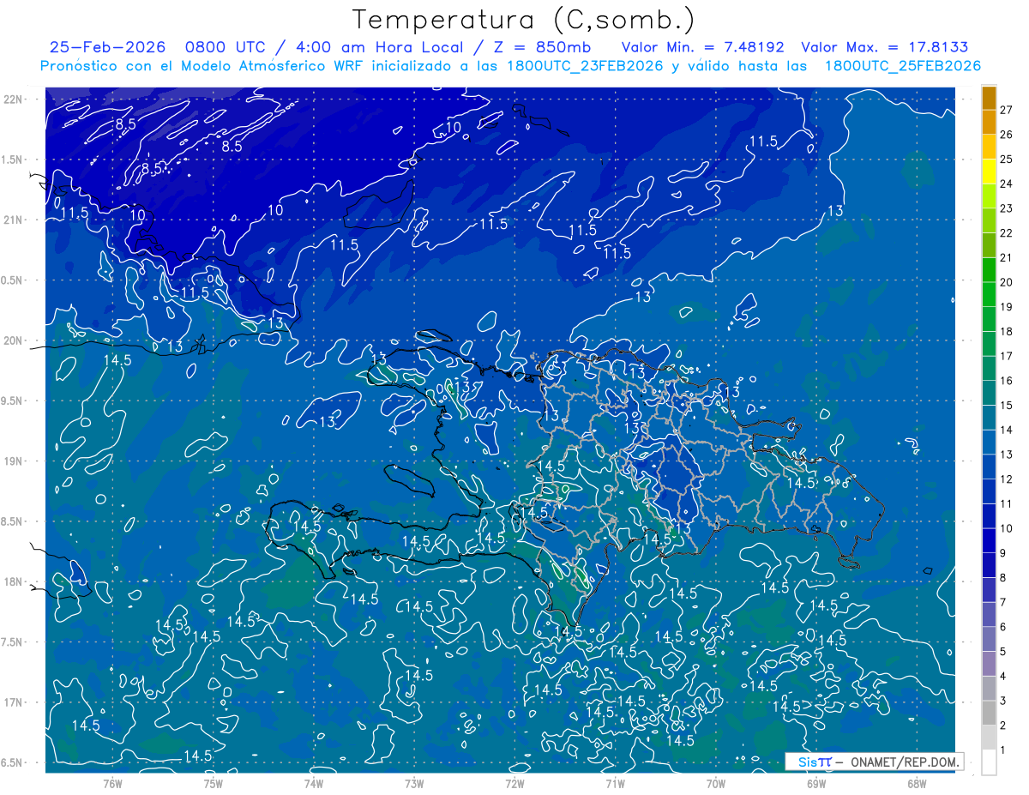Click the dark blue swatch beside legend 10
The image size is (1029, 795).
click(x=989, y=516)
